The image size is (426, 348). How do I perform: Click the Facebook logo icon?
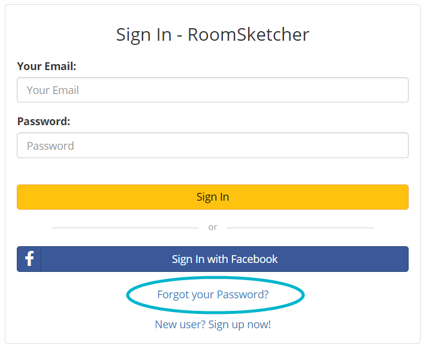click(29, 259)
